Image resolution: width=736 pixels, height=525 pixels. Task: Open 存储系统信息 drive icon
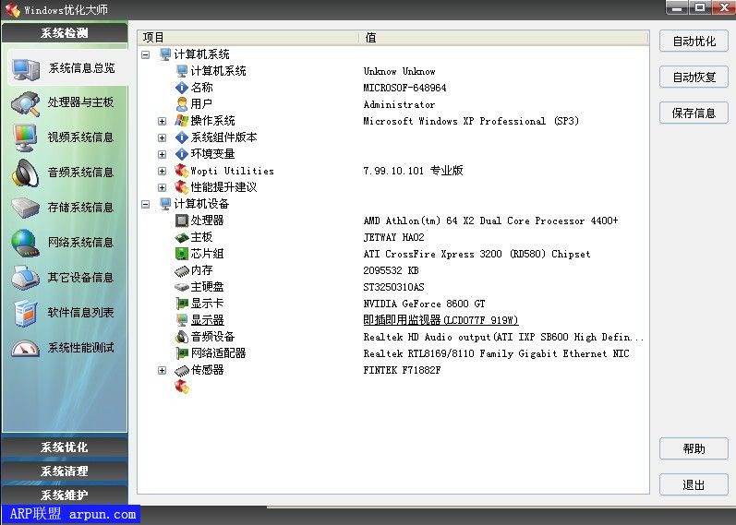tap(26, 208)
